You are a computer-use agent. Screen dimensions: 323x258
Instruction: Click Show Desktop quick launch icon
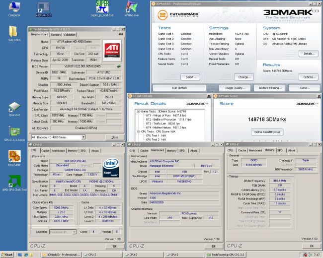tap(20, 255)
